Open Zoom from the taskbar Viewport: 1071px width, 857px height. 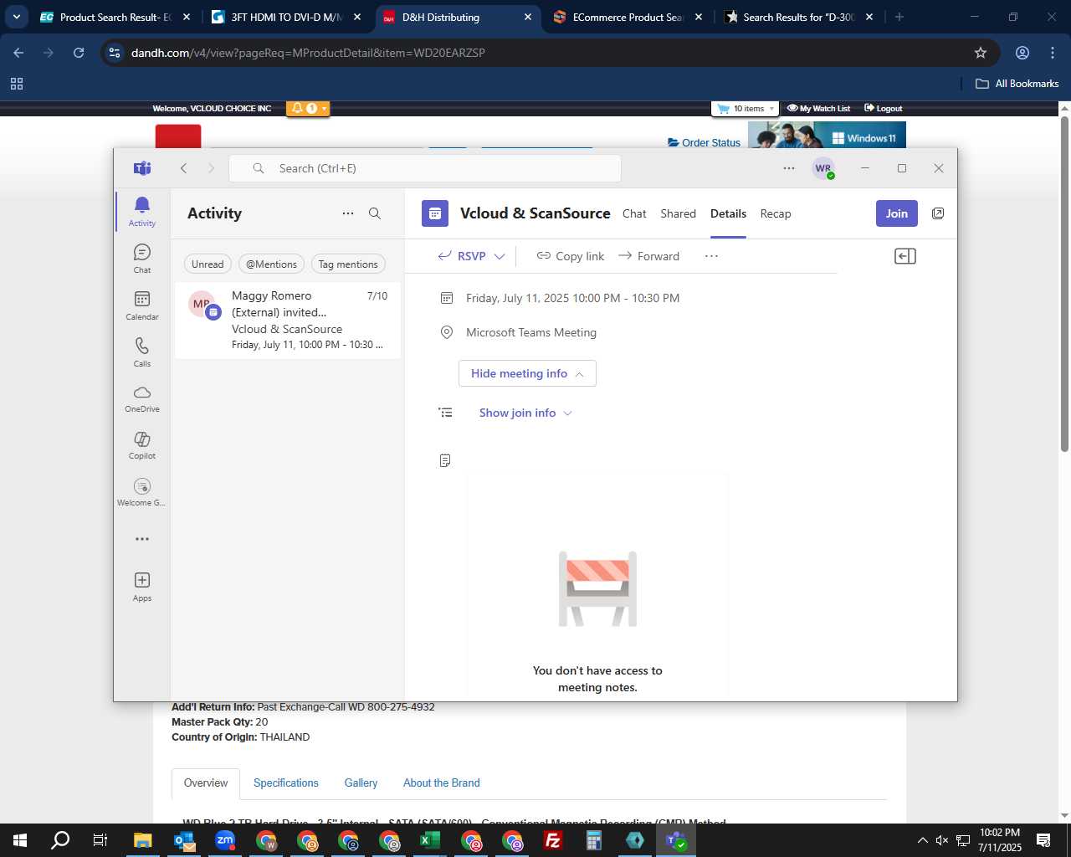(x=225, y=840)
